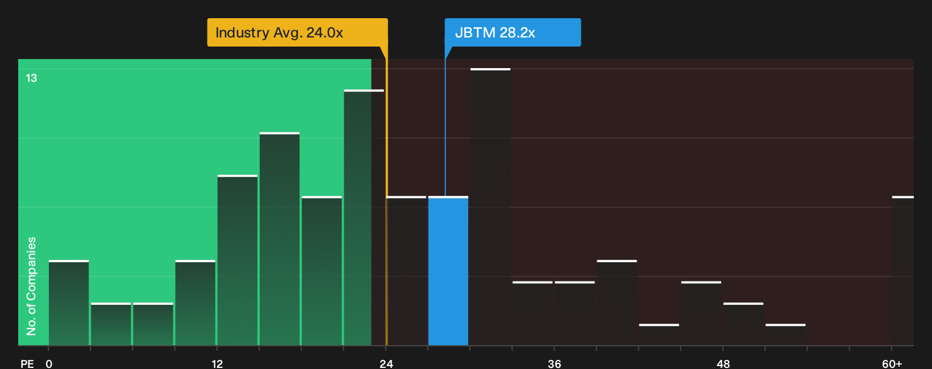This screenshot has height=369, width=932.
Task: Click the bar starting at PE 48
Action: click(743, 324)
